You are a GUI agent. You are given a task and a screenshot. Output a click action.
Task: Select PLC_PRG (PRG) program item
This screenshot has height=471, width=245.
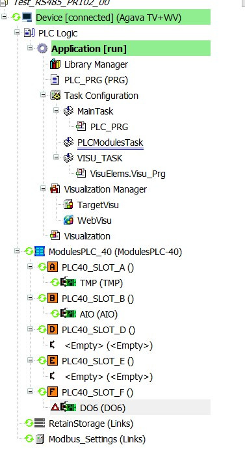click(x=96, y=80)
